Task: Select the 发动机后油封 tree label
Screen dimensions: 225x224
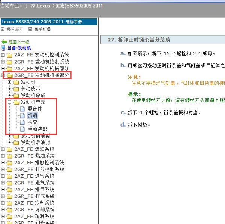Action: click(36, 142)
